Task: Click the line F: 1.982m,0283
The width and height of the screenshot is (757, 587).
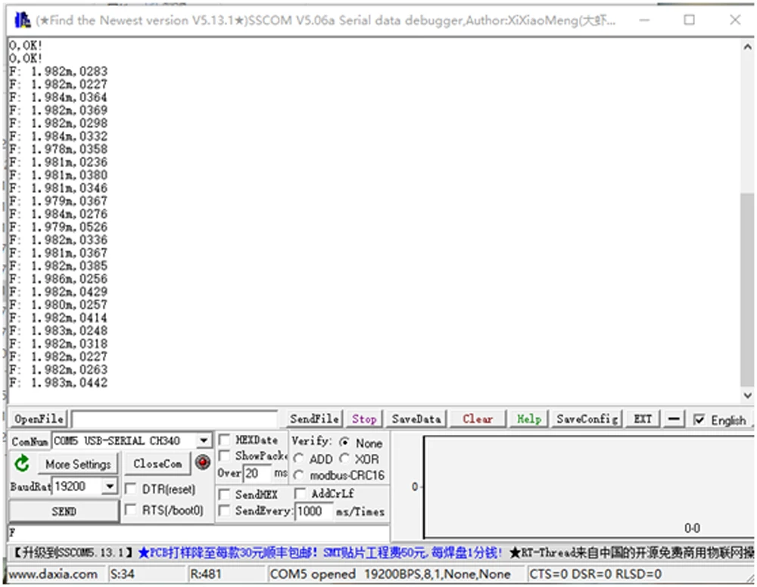Action: point(58,71)
